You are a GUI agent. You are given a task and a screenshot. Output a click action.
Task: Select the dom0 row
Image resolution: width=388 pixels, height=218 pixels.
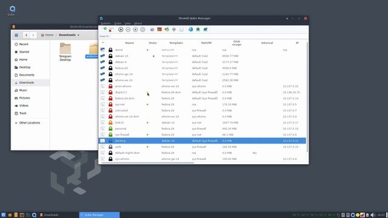(x=202, y=50)
